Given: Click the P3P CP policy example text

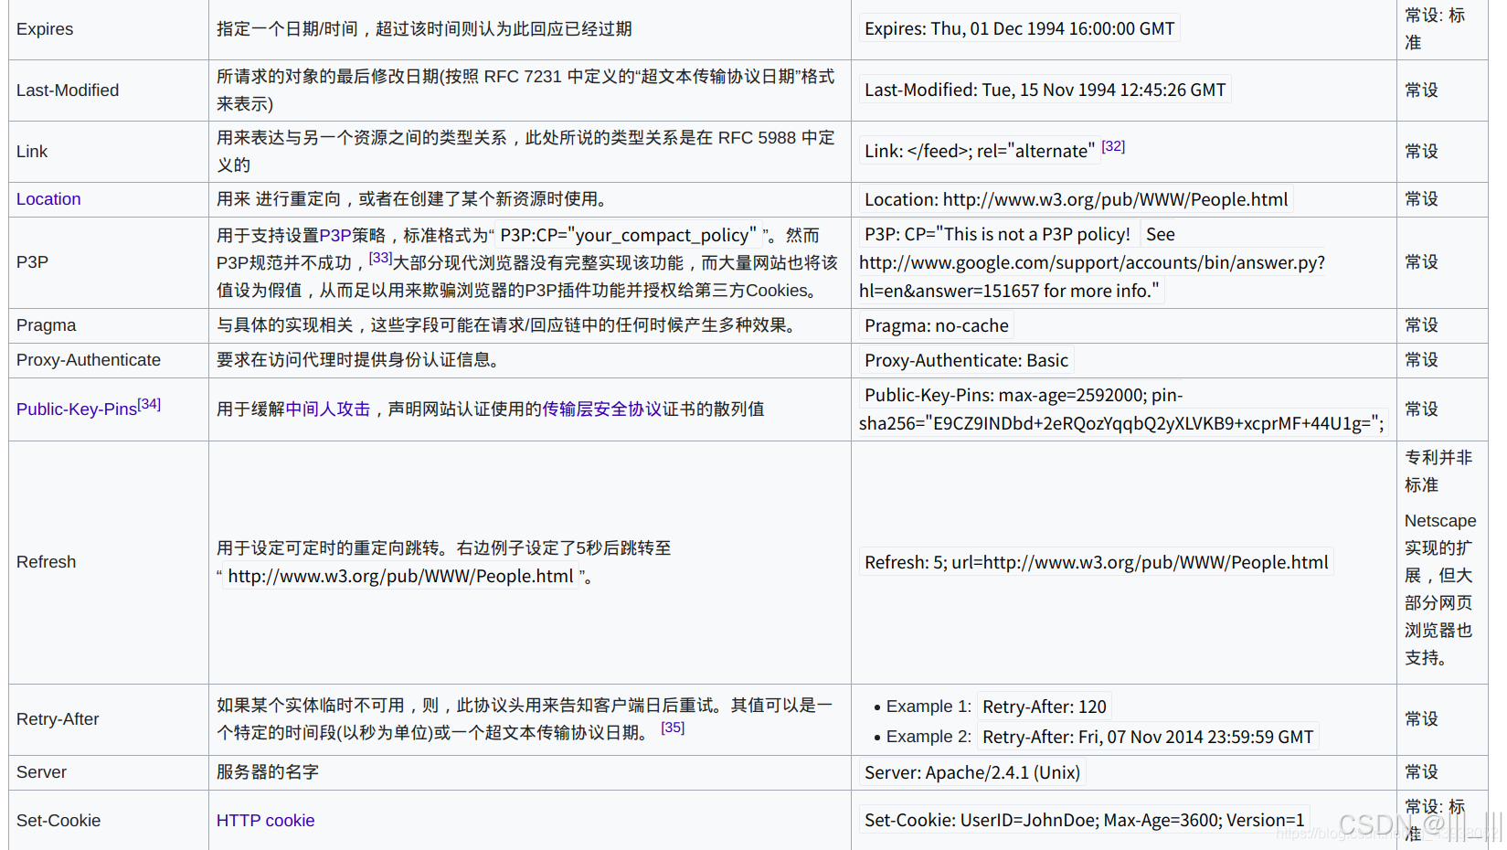Looking at the screenshot, I should [x=1092, y=262].
